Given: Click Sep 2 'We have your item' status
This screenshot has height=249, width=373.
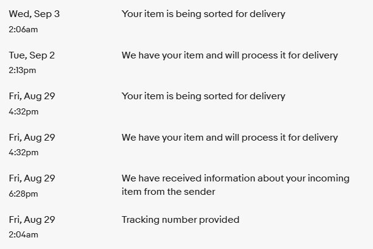Looking at the screenshot, I should (x=230, y=55).
